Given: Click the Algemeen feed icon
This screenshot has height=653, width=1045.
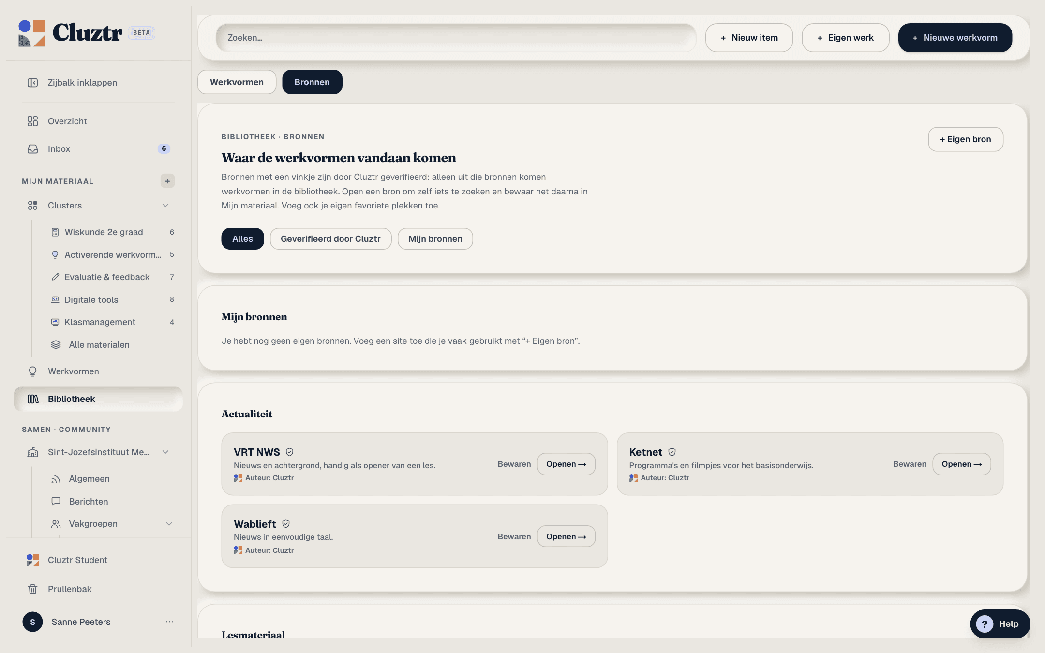Looking at the screenshot, I should pyautogui.click(x=56, y=479).
